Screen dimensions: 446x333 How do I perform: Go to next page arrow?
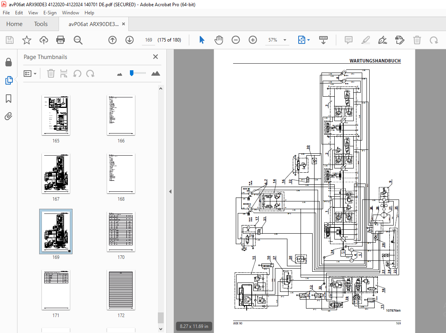tap(130, 40)
